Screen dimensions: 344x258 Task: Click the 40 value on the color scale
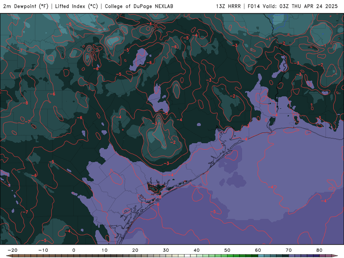click(197, 250)
